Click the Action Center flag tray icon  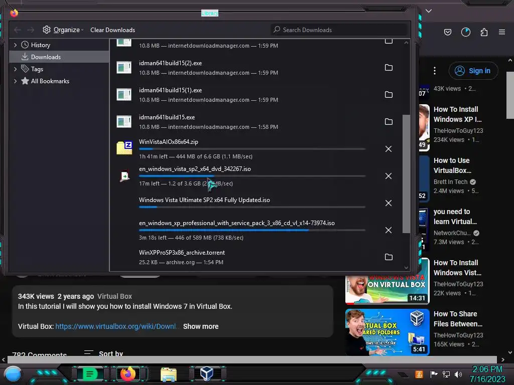(x=434, y=374)
